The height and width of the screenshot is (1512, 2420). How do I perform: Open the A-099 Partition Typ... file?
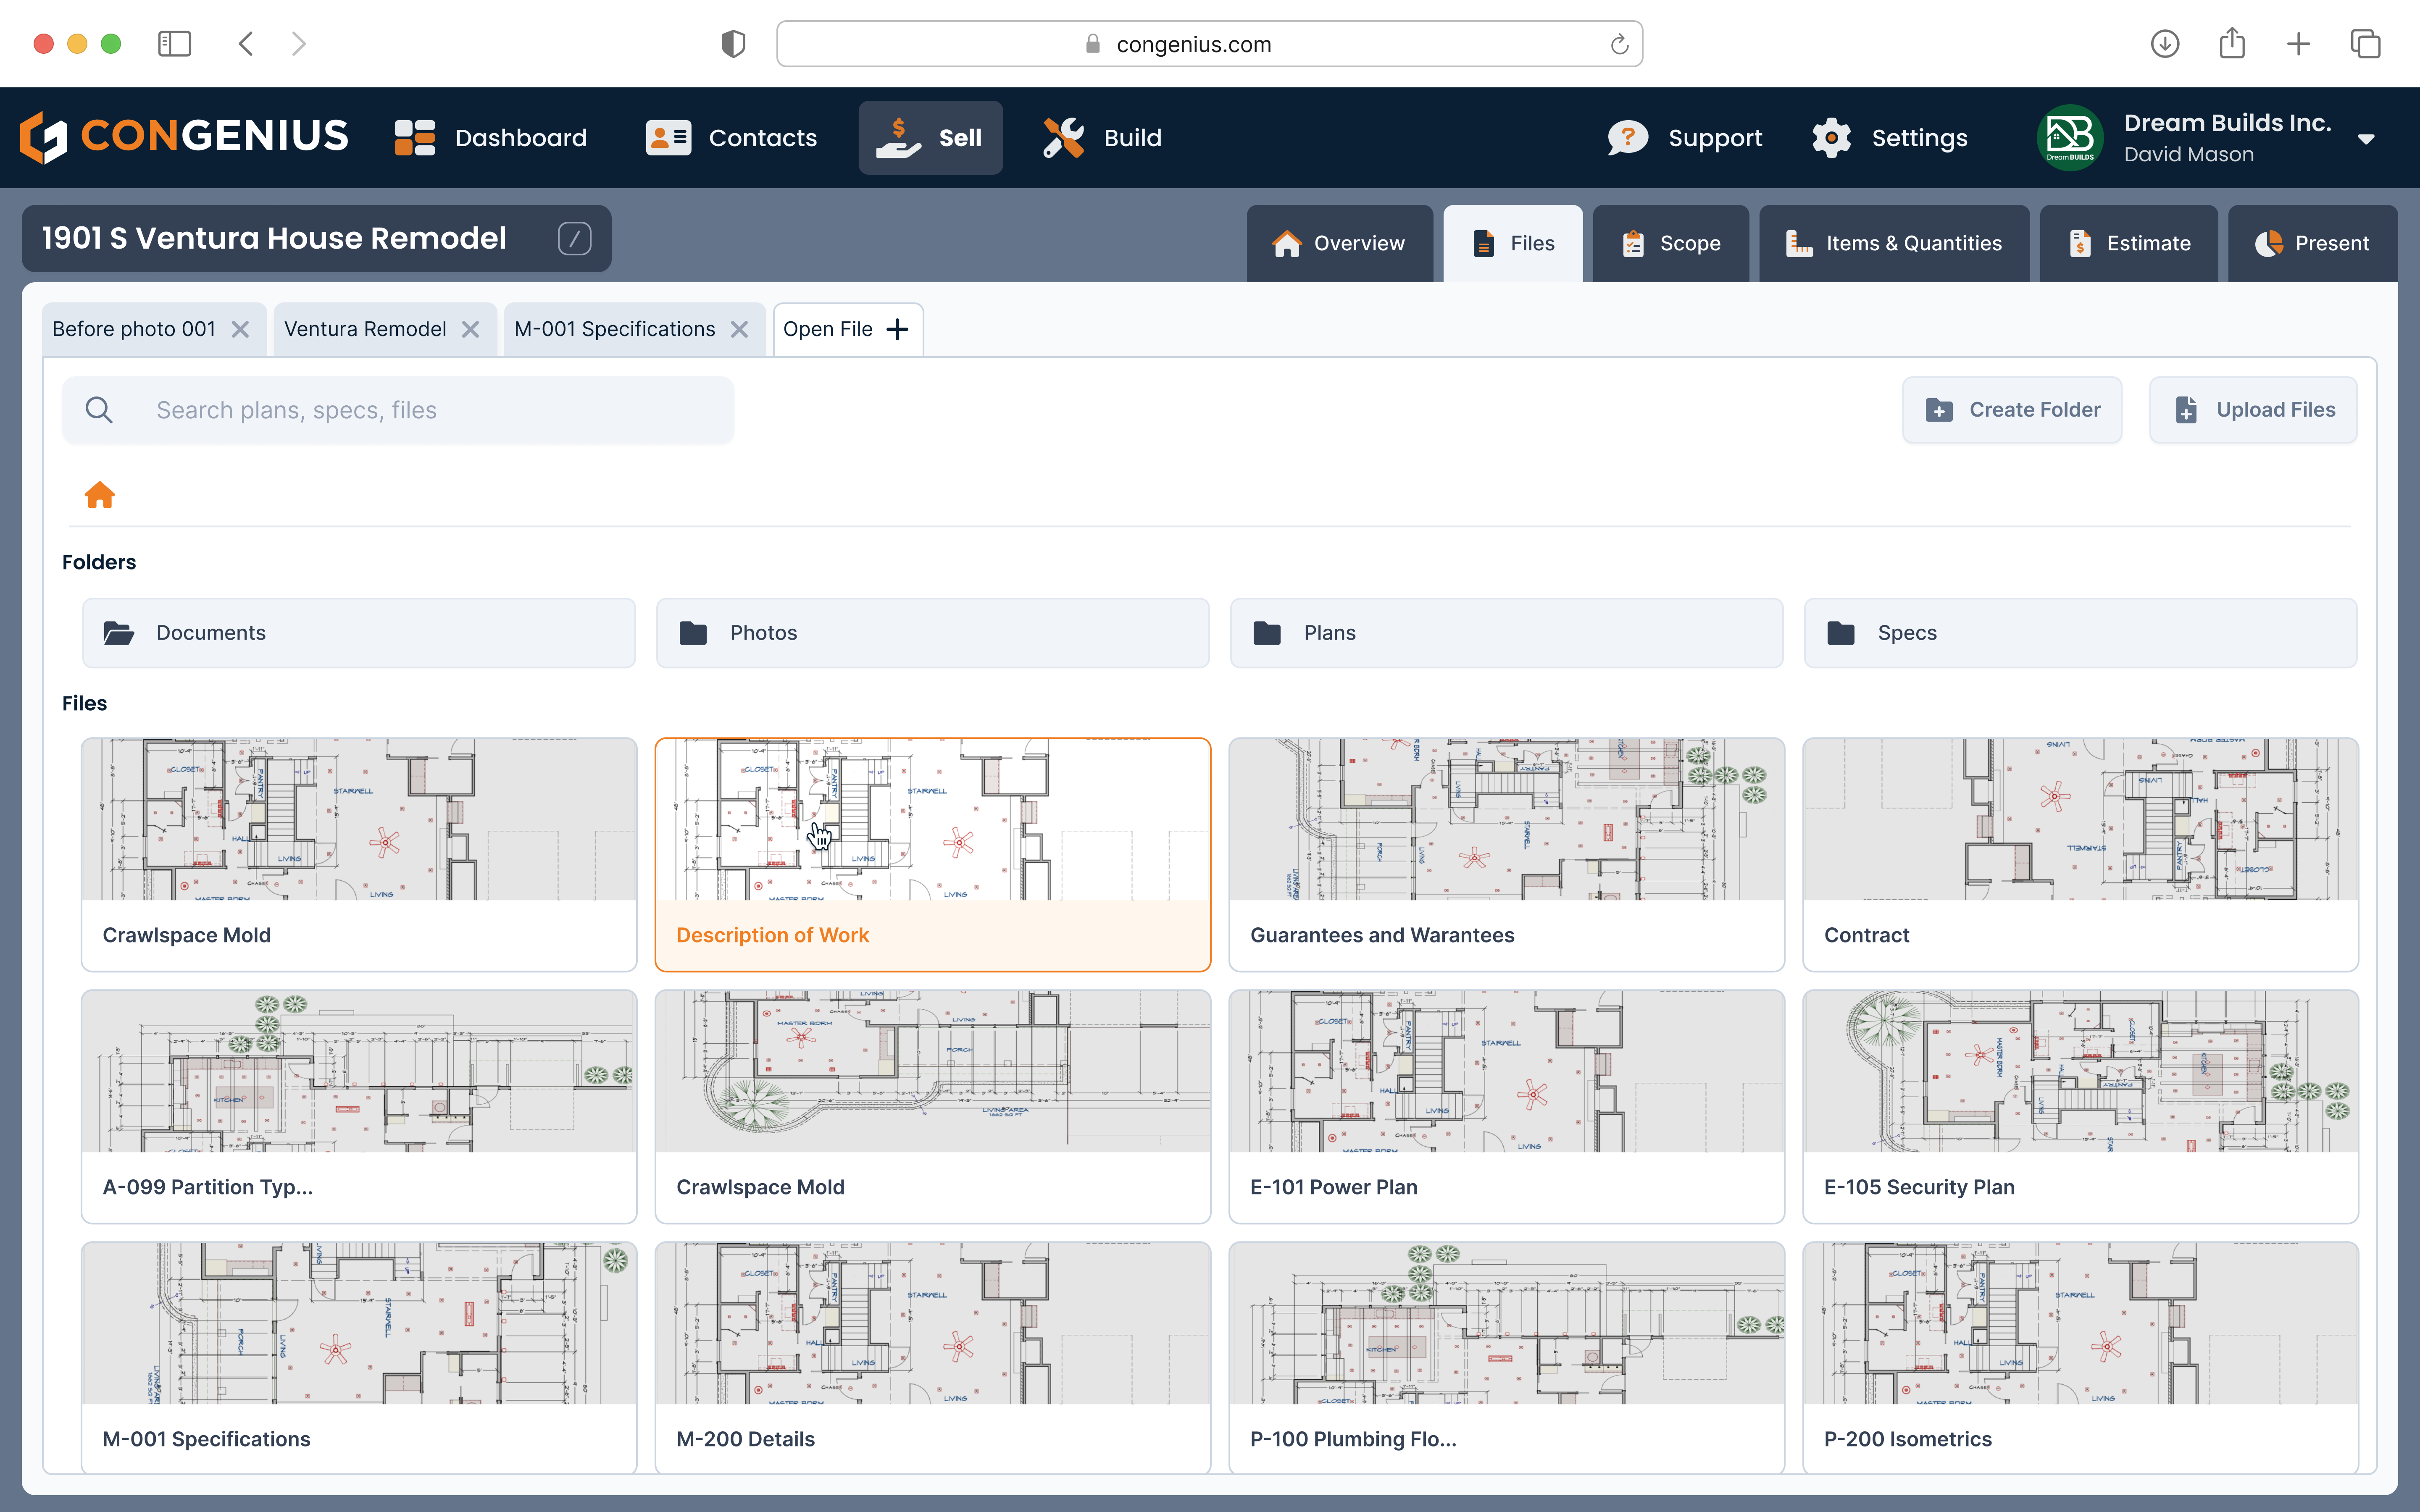point(359,1107)
